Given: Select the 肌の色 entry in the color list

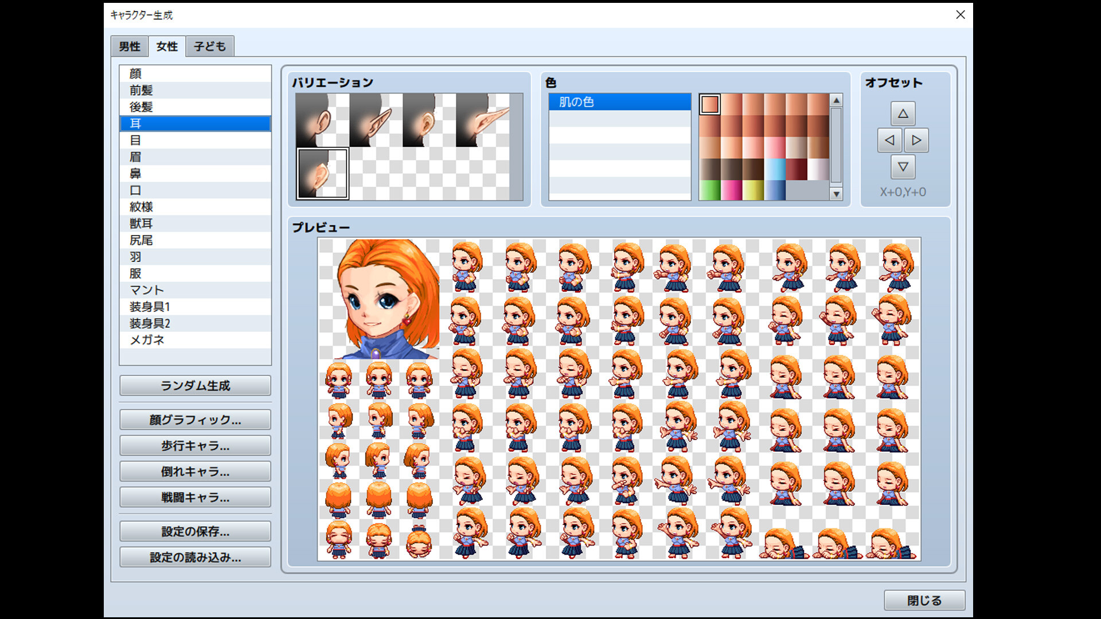Looking at the screenshot, I should click(x=619, y=102).
